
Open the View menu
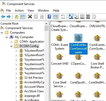31,11
